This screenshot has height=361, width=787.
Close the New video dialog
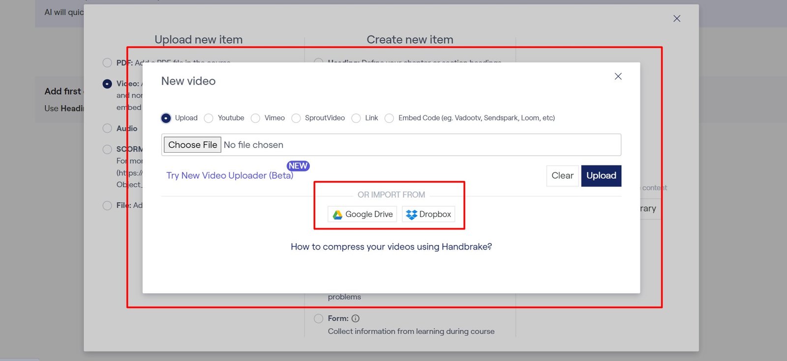click(x=618, y=76)
